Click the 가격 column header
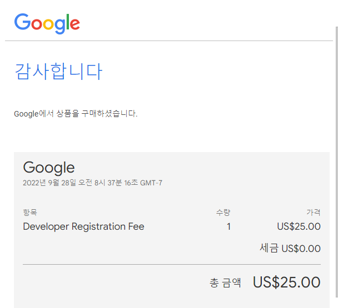 (314, 213)
